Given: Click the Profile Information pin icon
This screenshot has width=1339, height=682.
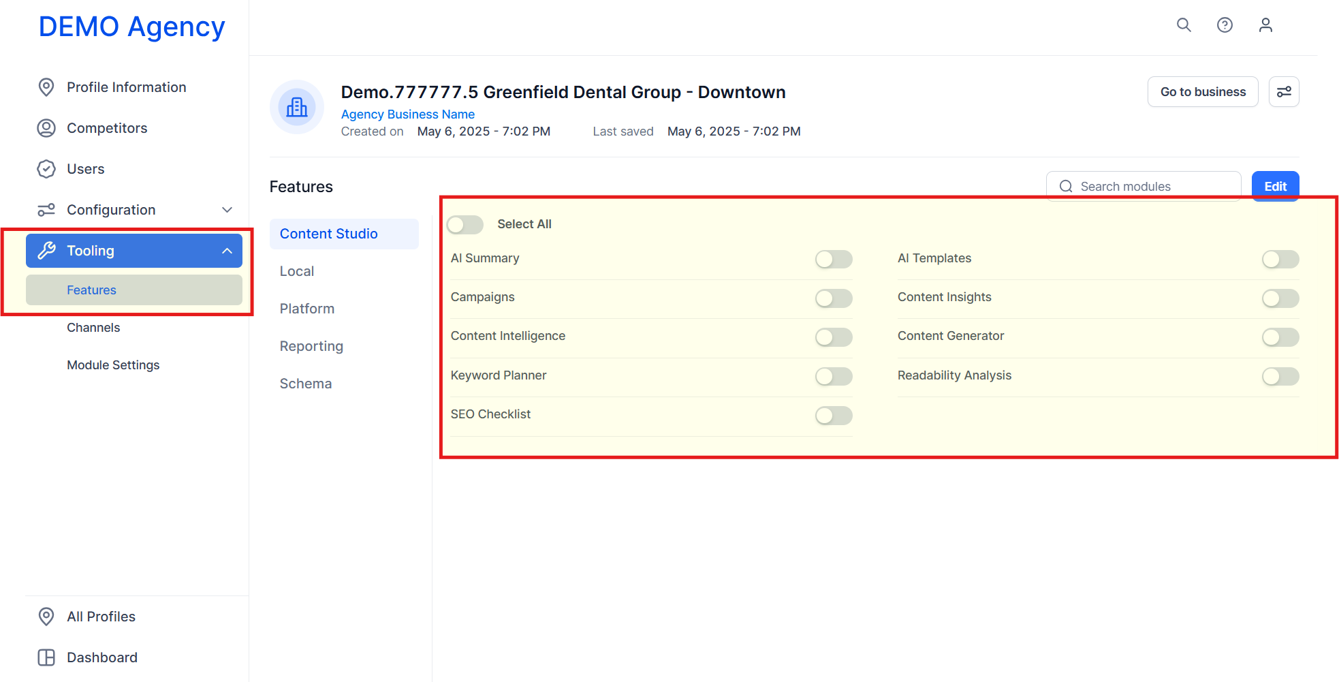Looking at the screenshot, I should [x=46, y=87].
